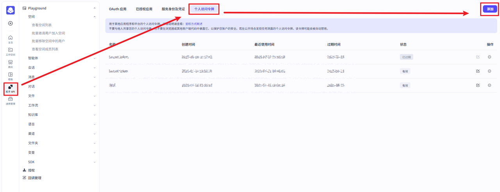Open 回调管理 in the left menu

pyautogui.click(x=34, y=178)
